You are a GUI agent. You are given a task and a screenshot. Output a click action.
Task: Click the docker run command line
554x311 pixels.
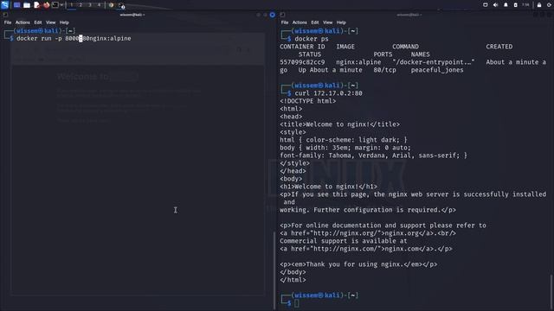pyautogui.click(x=74, y=38)
